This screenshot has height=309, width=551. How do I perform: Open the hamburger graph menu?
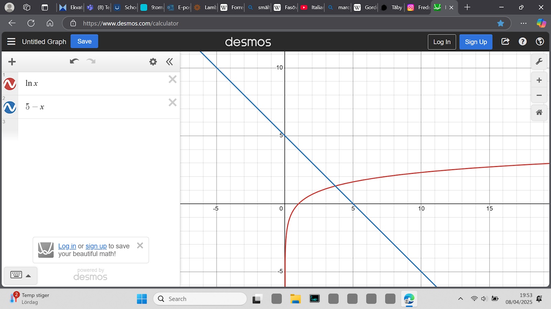tap(11, 42)
